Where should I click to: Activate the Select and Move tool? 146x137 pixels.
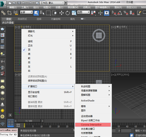pos(62,13)
